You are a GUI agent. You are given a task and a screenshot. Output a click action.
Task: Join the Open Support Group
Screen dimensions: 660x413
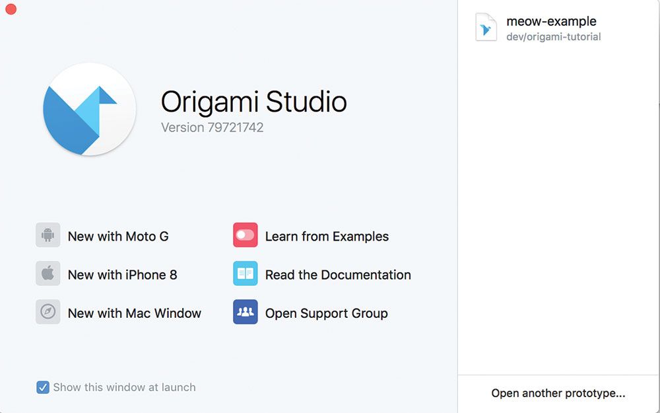[325, 312]
